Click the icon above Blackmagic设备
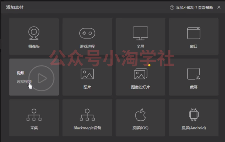The image size is (225, 142). (87, 115)
